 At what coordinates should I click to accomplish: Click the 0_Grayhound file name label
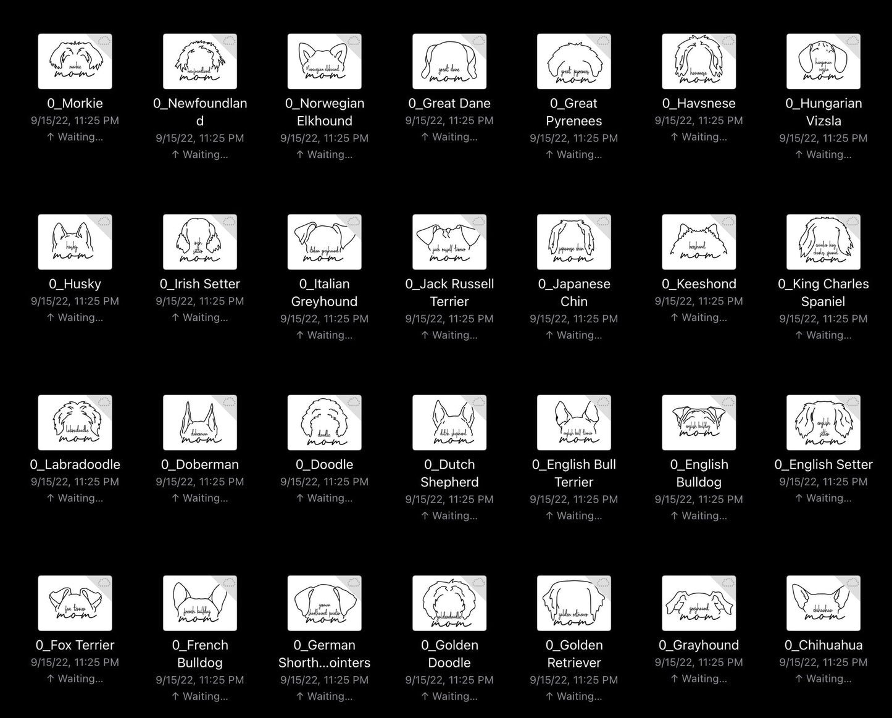(x=698, y=645)
